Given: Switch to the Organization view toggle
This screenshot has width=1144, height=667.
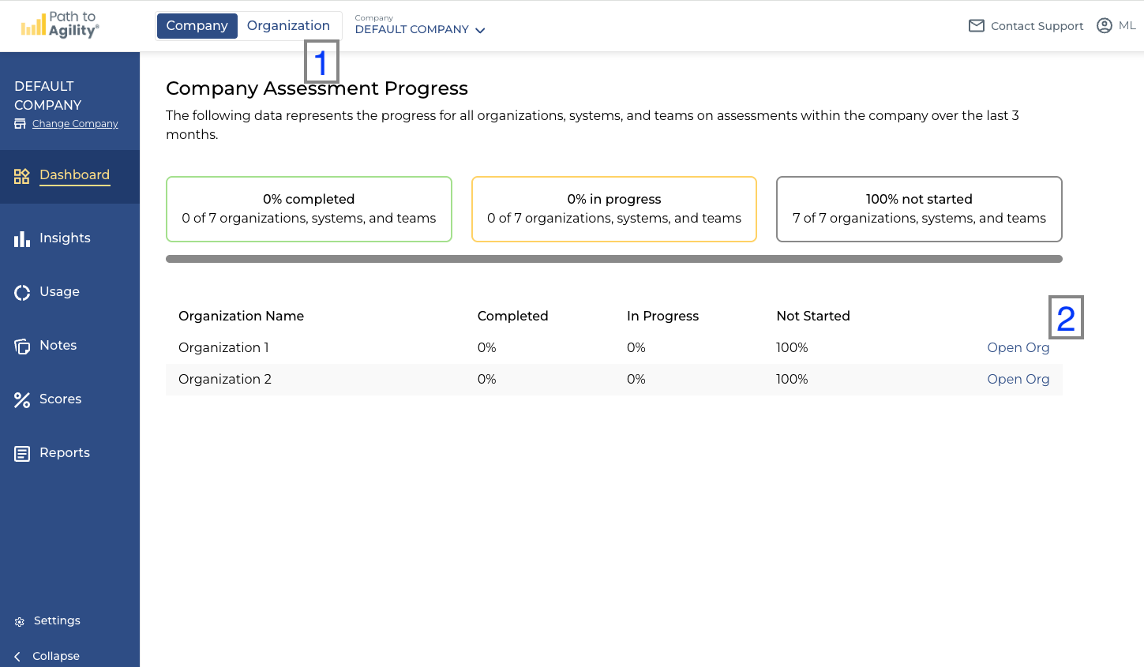Looking at the screenshot, I should coord(288,26).
